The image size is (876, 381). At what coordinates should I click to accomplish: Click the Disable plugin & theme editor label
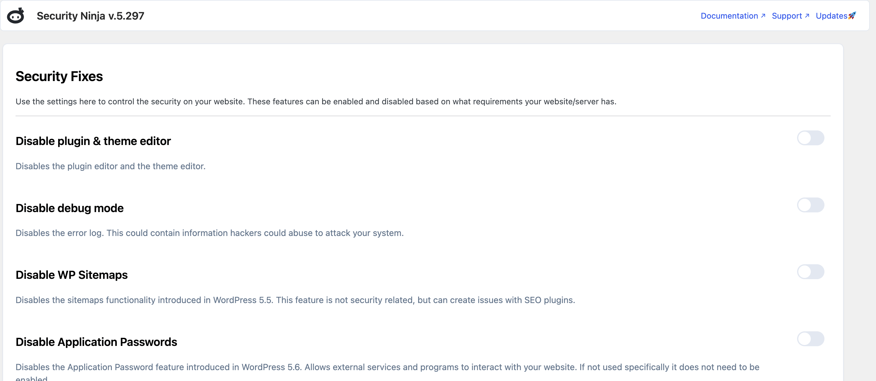pos(93,141)
